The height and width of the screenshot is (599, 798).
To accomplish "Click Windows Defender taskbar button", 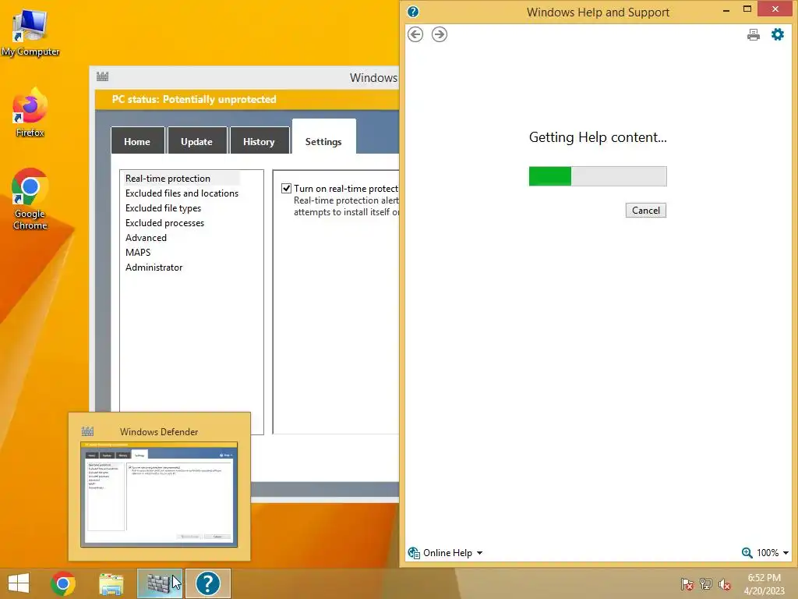I will tap(160, 583).
